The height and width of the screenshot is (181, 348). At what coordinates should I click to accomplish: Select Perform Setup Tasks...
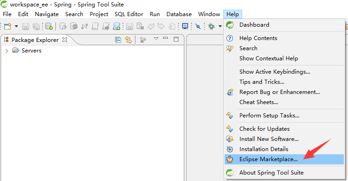[284, 116]
